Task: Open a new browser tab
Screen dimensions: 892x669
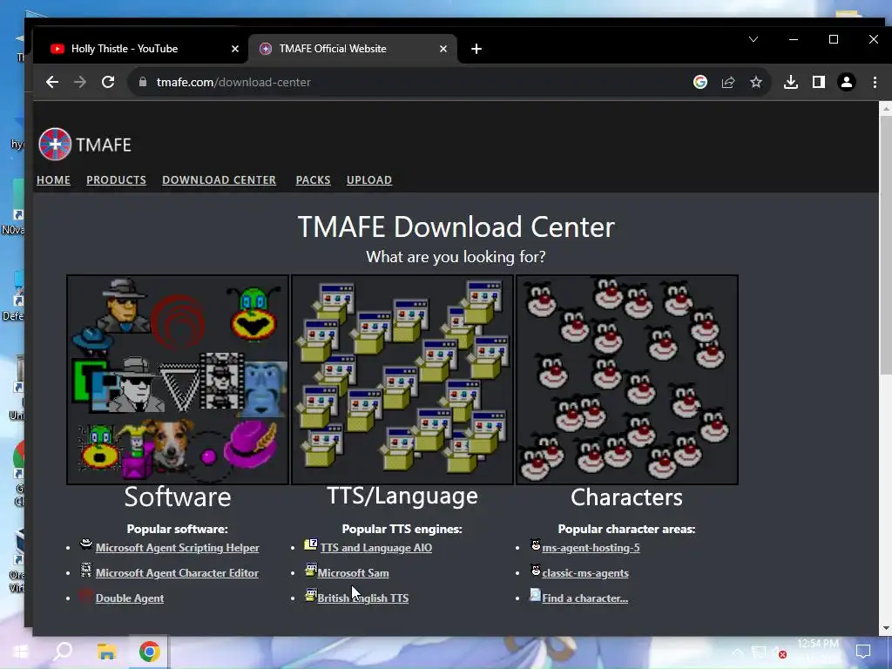Action: click(x=476, y=49)
